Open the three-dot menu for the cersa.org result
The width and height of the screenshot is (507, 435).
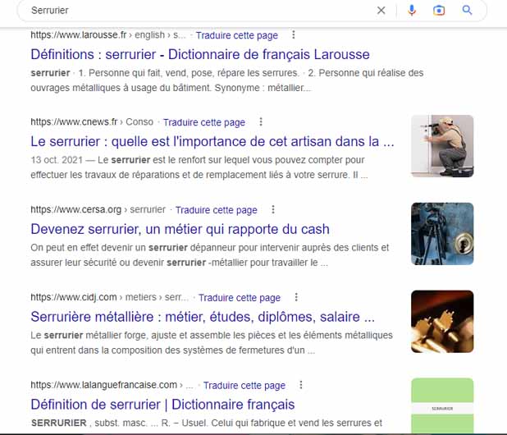273,209
